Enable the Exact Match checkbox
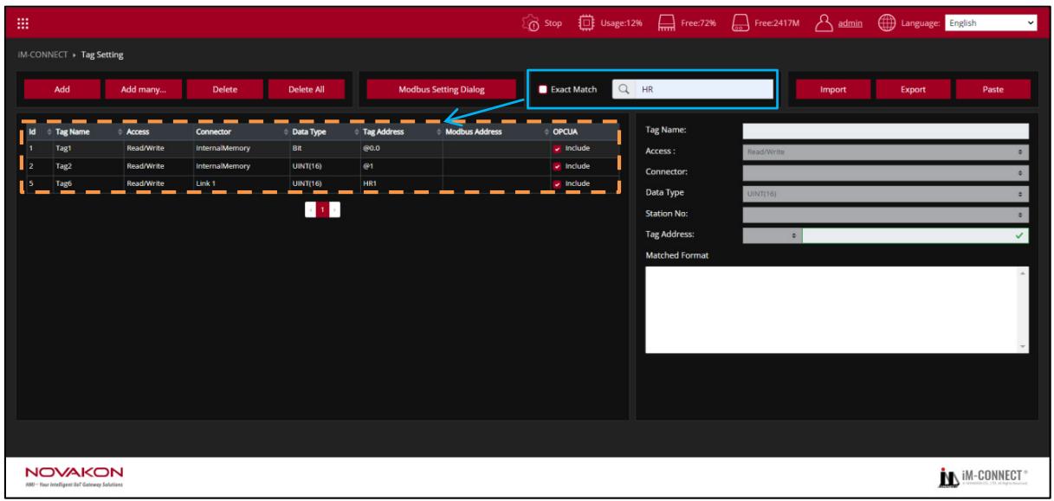 (543, 88)
